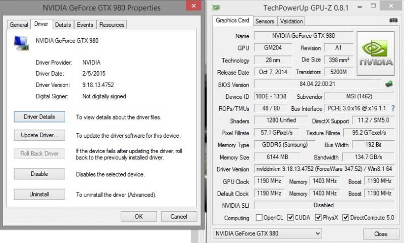The width and height of the screenshot is (404, 243).
Task: Click the camera screenshot icon in GPU-Z
Action: coord(393,20)
